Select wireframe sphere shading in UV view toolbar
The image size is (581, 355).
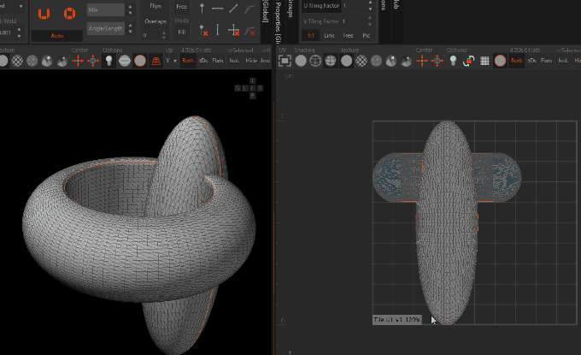click(315, 61)
